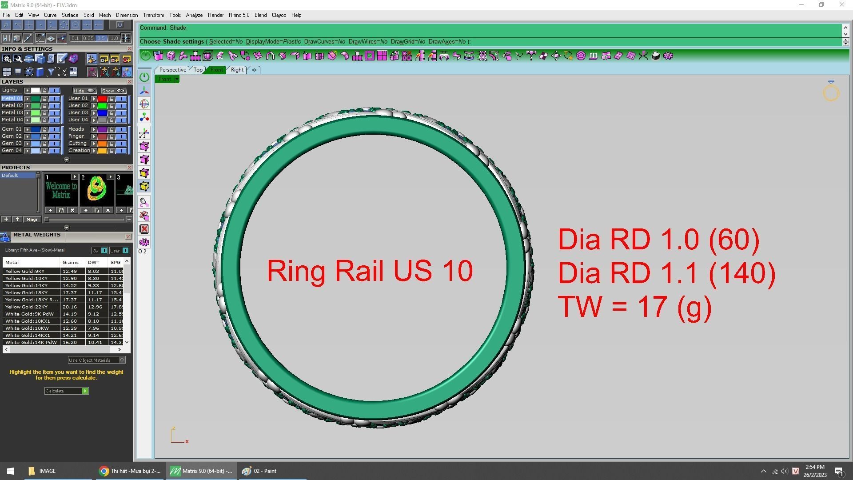Viewport: 853px width, 480px height.
Task: Toggle visibility switch for Metal 02 layer
Action: coord(54,106)
